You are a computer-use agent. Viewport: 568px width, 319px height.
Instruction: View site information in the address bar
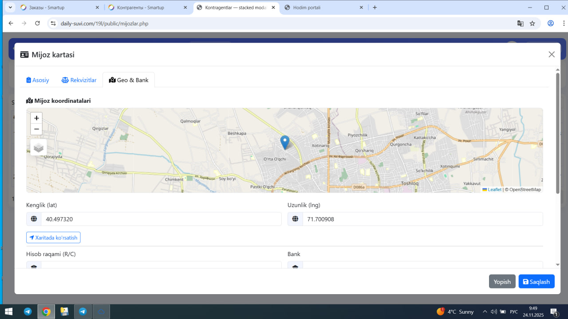click(x=53, y=23)
